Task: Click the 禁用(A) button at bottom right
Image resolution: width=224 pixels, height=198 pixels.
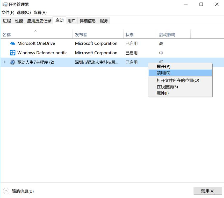Action: (207, 191)
